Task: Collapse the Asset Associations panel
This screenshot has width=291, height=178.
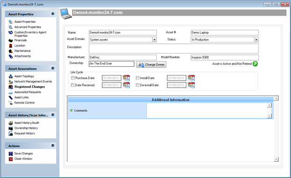Action: click(53, 68)
